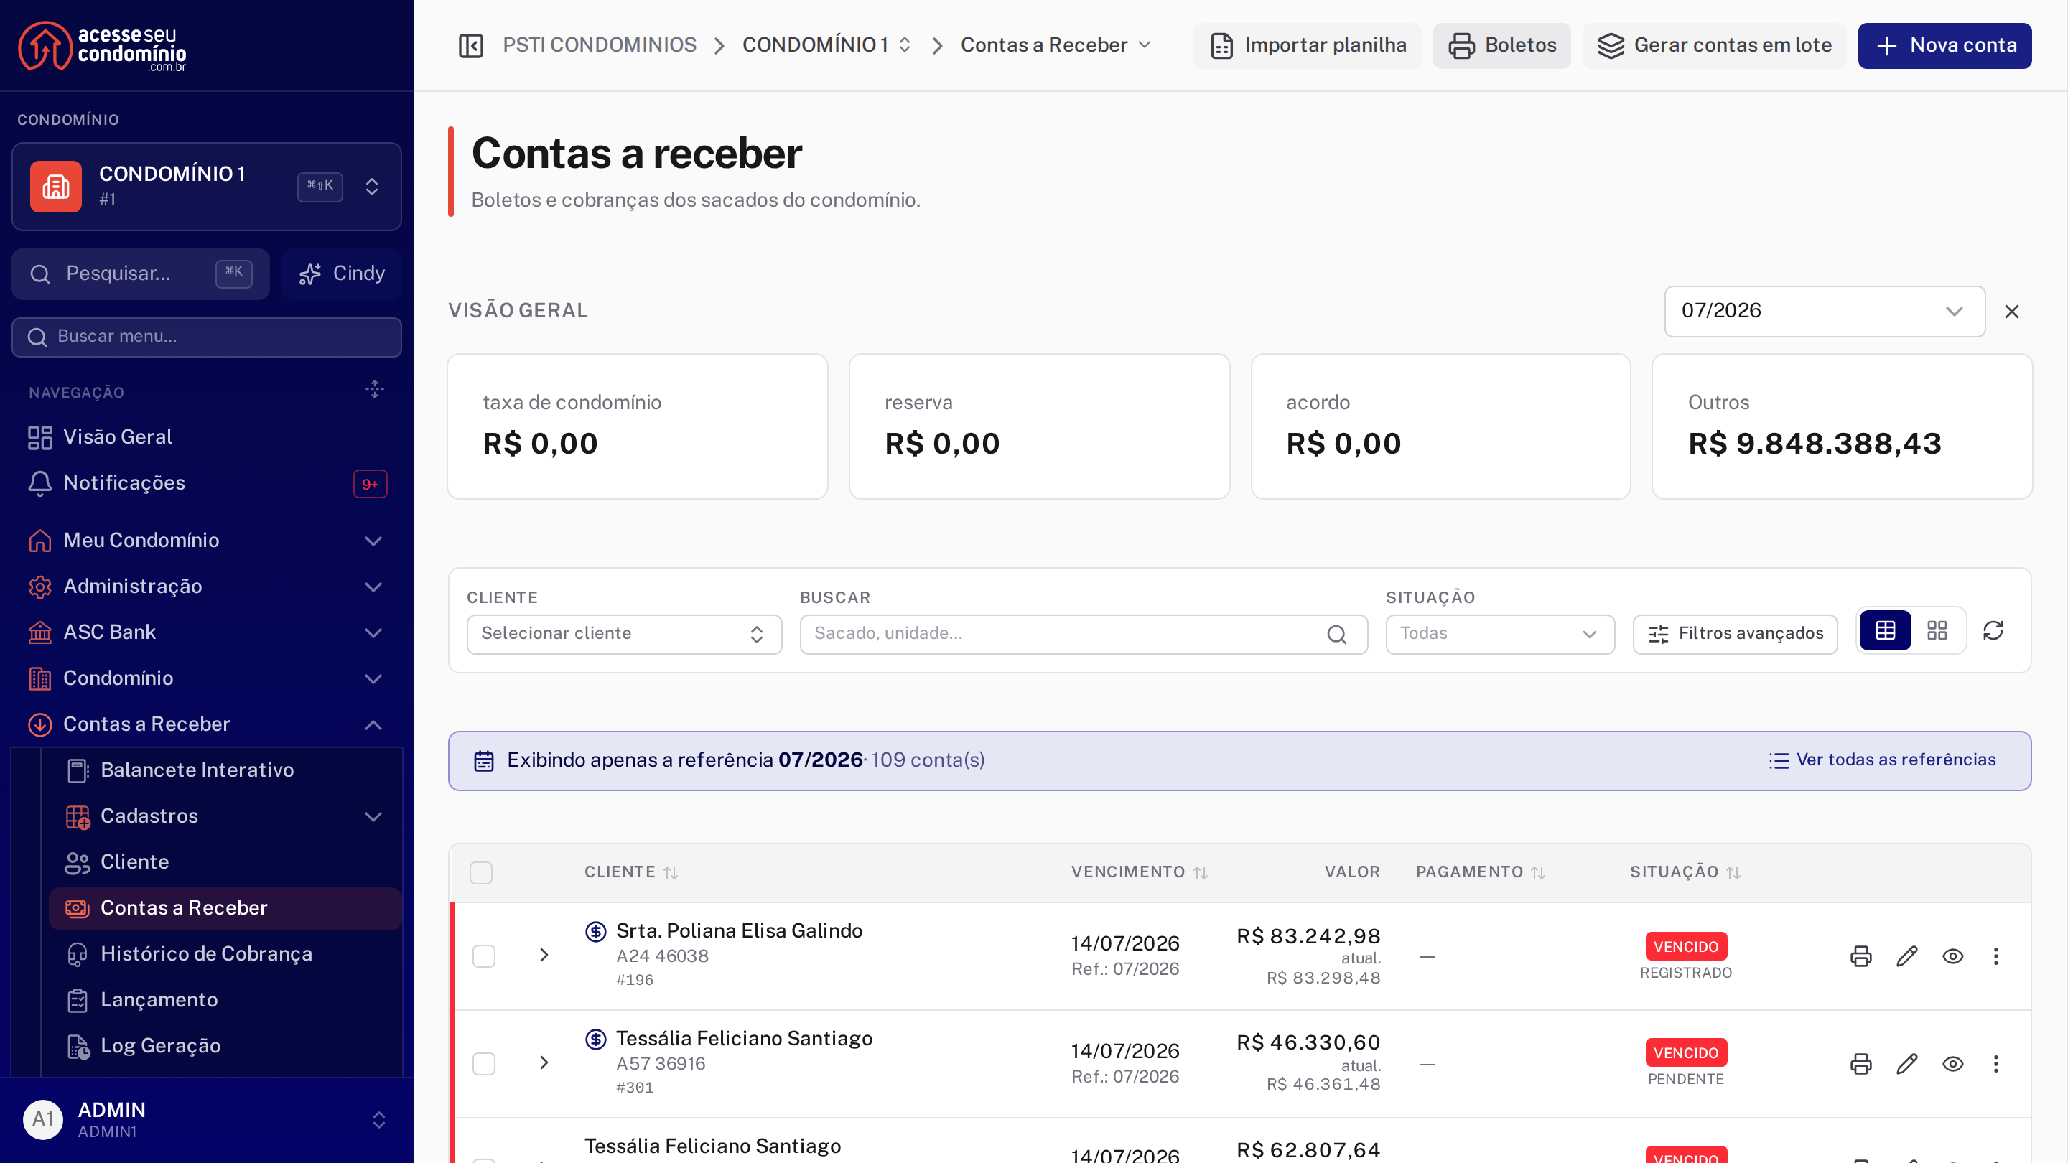Expand ASC Bank menu
Viewport: 2068px width, 1163px height.
(x=206, y=632)
